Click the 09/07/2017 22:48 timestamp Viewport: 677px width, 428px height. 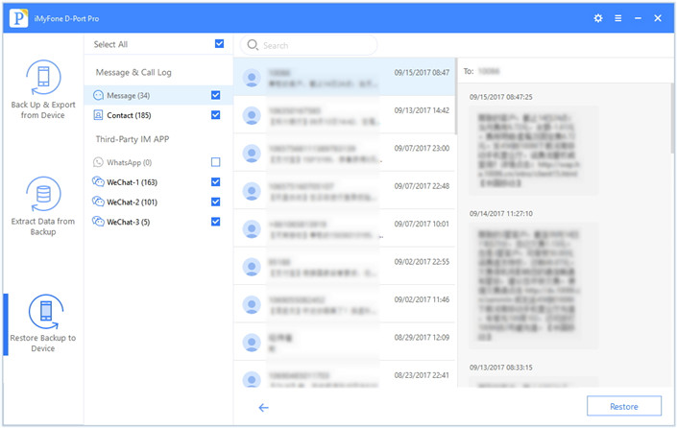coord(422,186)
